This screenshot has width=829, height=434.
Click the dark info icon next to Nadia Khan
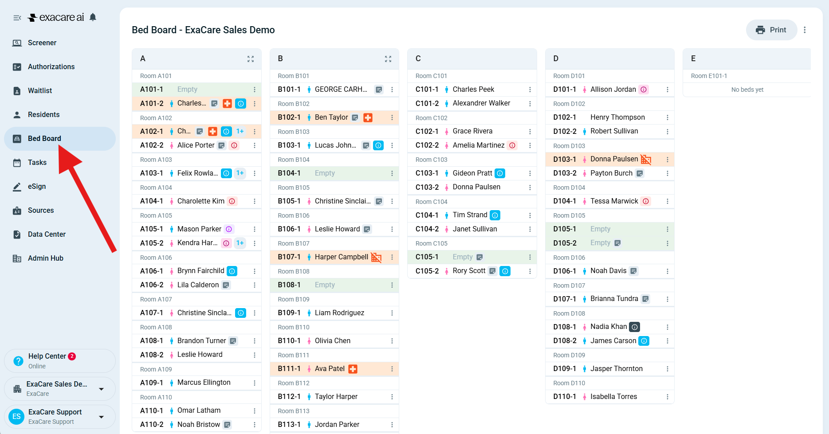[635, 327]
